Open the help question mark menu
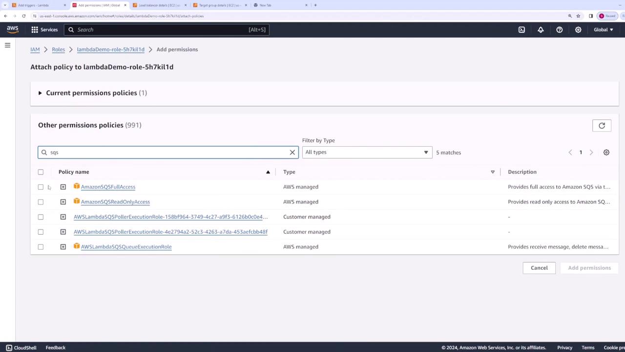The width and height of the screenshot is (625, 352). (x=560, y=30)
